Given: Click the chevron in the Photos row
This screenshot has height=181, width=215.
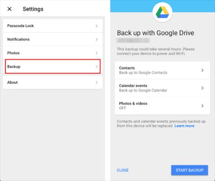Looking at the screenshot, I should click(x=97, y=53).
